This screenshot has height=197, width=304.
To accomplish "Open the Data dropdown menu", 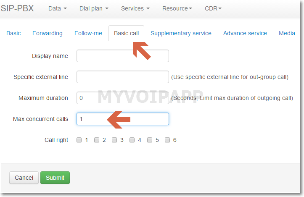I will coord(58,8).
